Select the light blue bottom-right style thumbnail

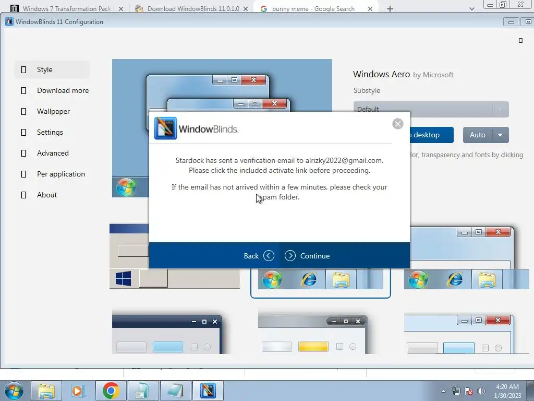click(459, 334)
